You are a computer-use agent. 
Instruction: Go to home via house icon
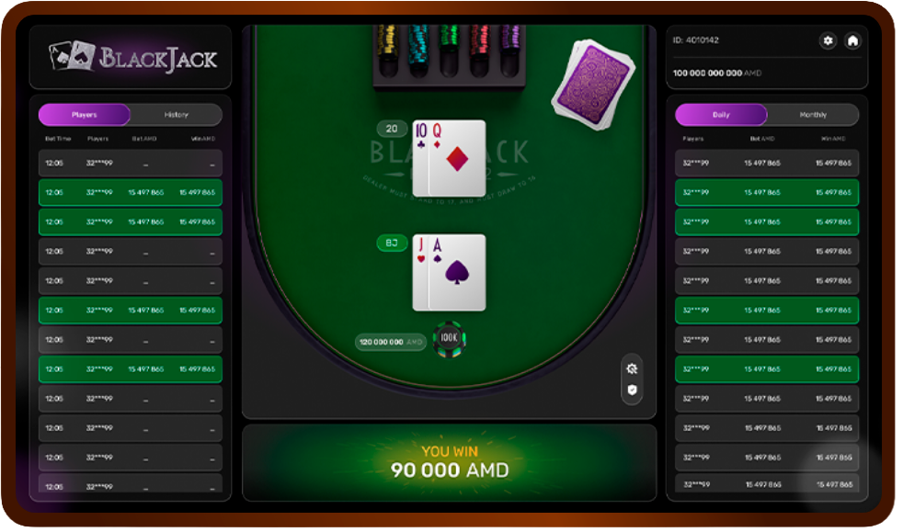(x=852, y=40)
